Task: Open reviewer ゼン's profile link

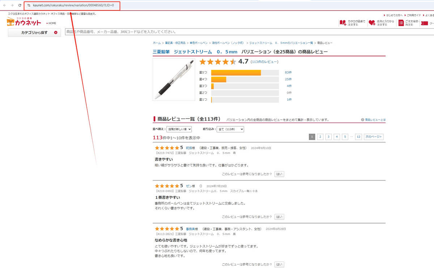Action: pyautogui.click(x=189, y=186)
